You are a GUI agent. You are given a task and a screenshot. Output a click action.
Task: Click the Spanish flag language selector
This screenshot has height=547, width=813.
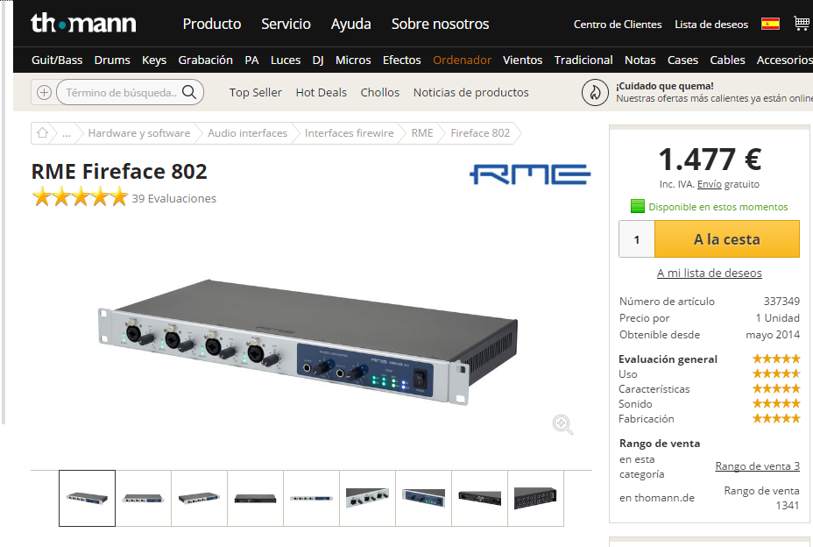pos(770,24)
